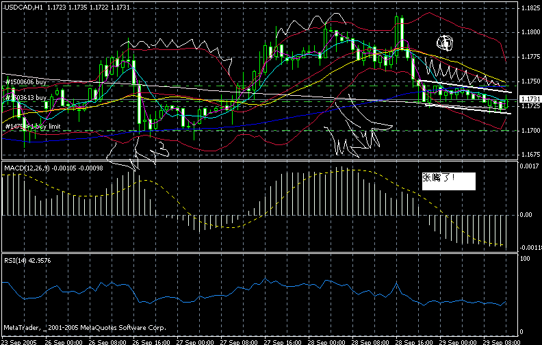
Task: Select the #1503613 buy order label
Action: (x=25, y=98)
